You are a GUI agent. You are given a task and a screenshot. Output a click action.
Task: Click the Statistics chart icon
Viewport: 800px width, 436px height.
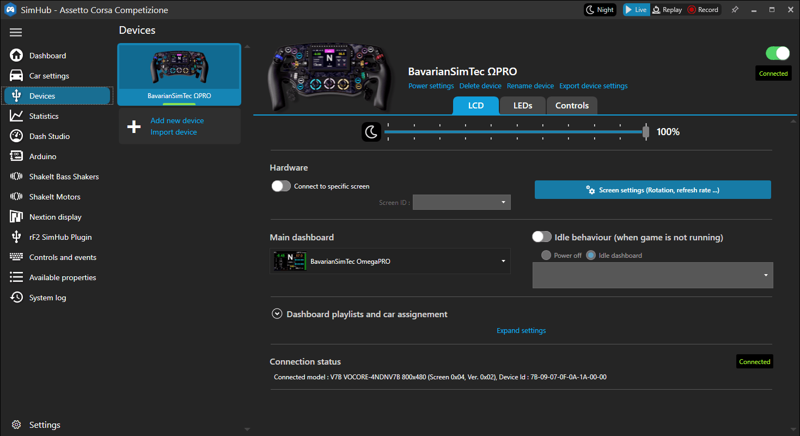tap(16, 116)
